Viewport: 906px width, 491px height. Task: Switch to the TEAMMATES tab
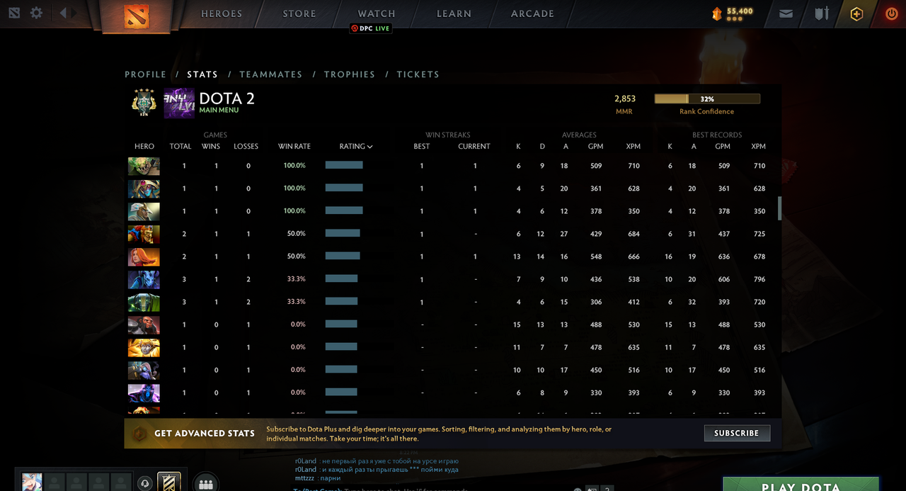(x=271, y=74)
